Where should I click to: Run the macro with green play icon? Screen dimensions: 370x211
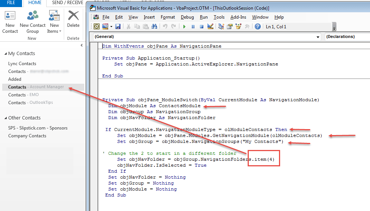tap(184, 27)
